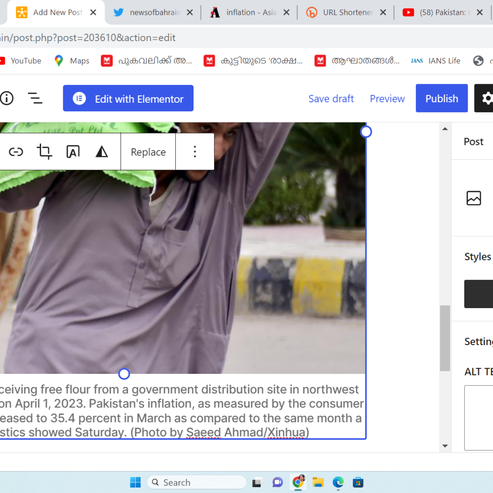Screen dimensions: 493x493
Task: Click the editor vertical scrollbar thumb
Action: (445, 338)
